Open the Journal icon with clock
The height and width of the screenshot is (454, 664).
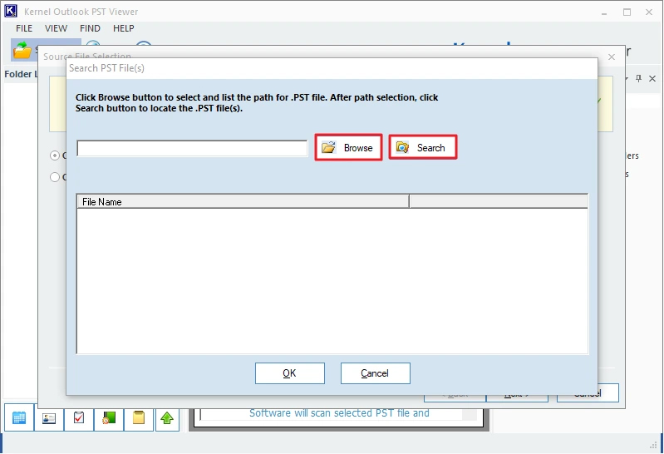pyautogui.click(x=109, y=418)
